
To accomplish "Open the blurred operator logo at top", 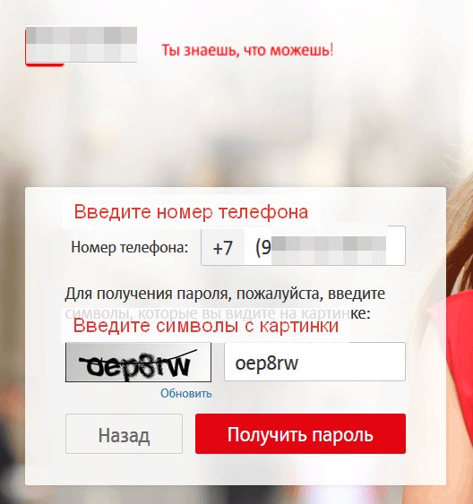I will (82, 44).
